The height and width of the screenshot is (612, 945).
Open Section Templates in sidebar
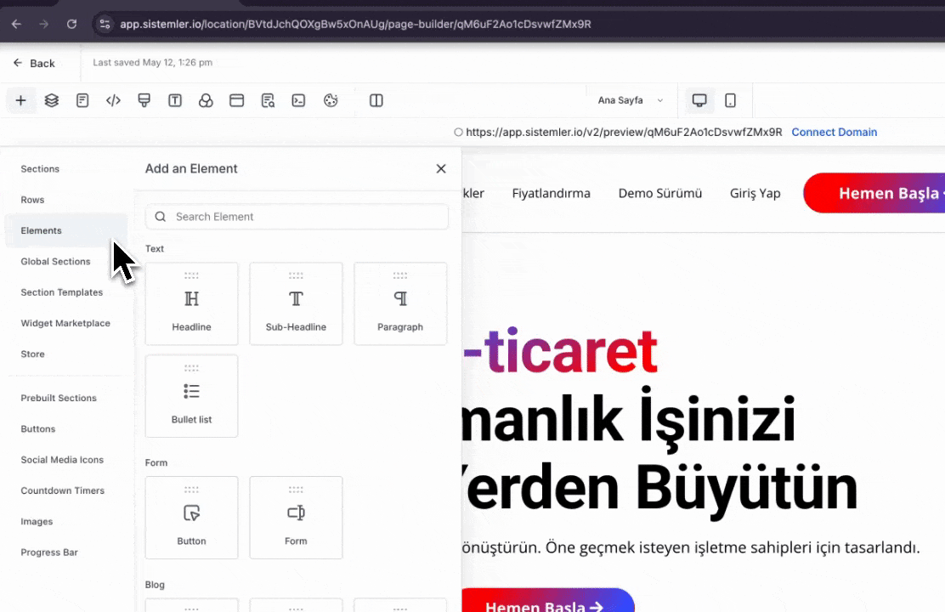click(61, 292)
